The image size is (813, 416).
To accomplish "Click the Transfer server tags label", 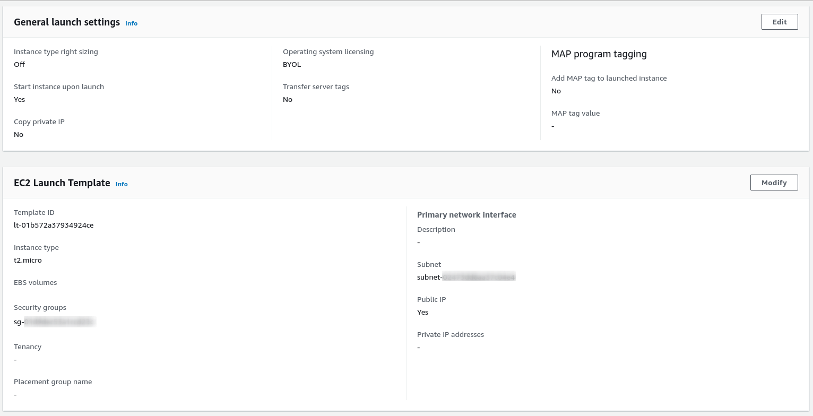I will click(x=316, y=87).
